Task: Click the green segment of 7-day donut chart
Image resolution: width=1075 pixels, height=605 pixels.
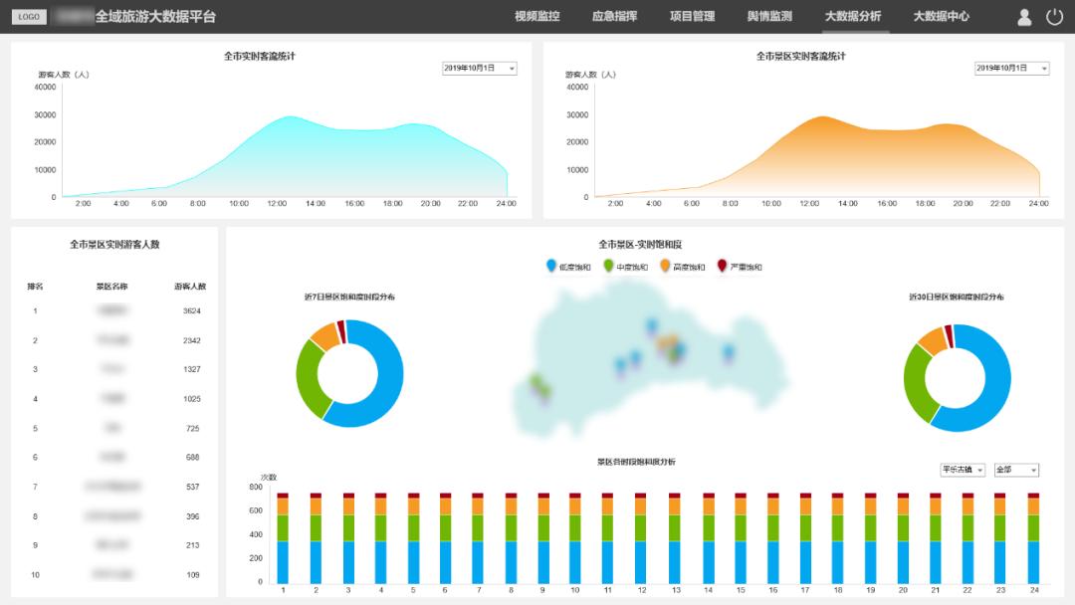Action: 309,380
